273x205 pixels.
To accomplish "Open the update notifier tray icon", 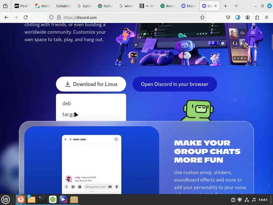I will pyautogui.click(x=233, y=200).
